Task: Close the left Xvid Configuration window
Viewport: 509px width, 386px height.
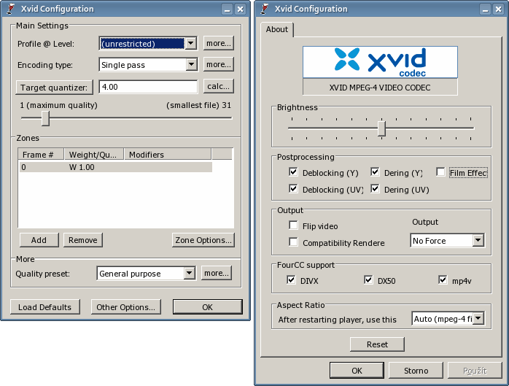Action: [240, 9]
